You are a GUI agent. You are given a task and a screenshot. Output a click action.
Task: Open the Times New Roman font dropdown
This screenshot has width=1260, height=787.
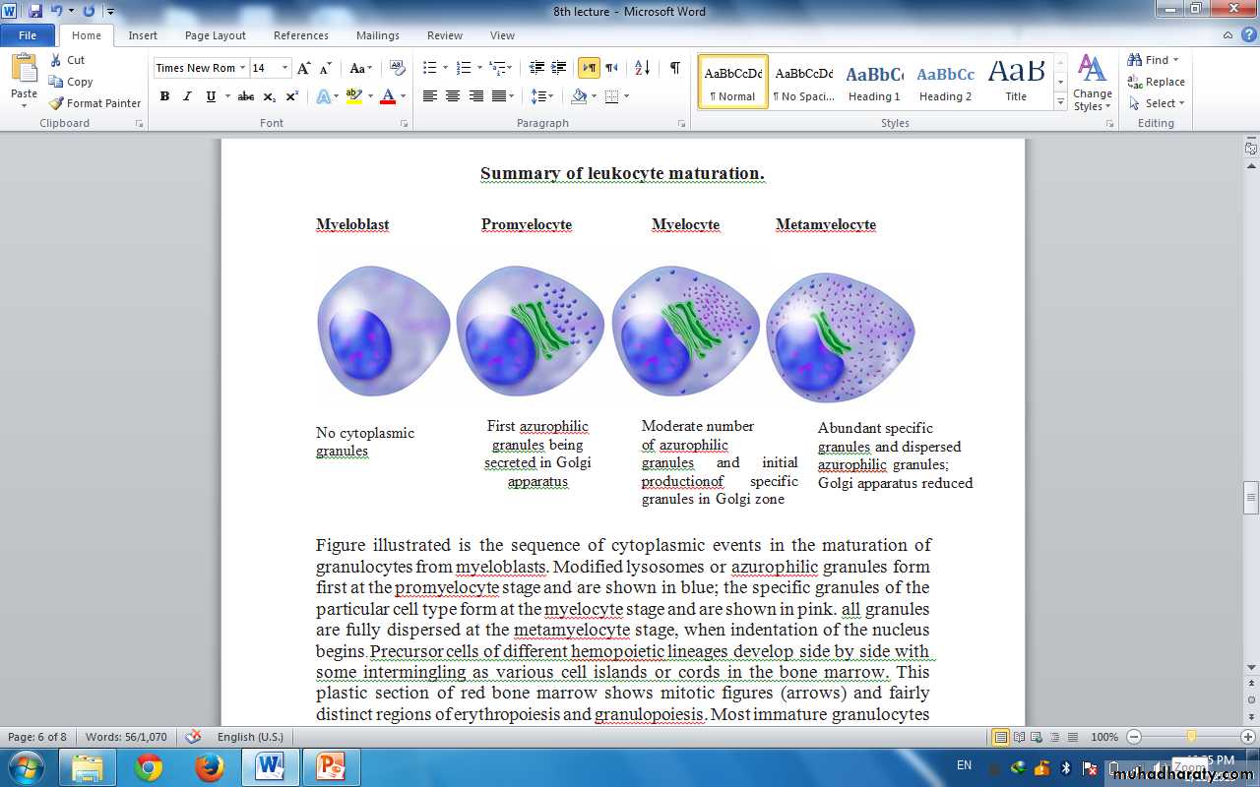[x=242, y=68]
